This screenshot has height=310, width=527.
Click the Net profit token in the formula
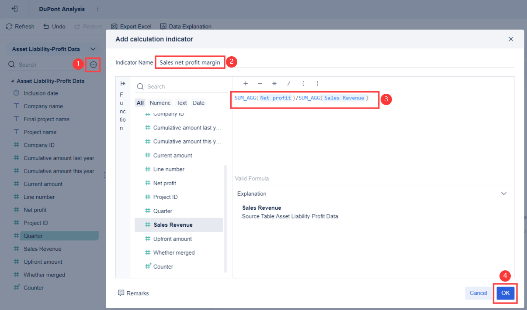[x=275, y=98]
